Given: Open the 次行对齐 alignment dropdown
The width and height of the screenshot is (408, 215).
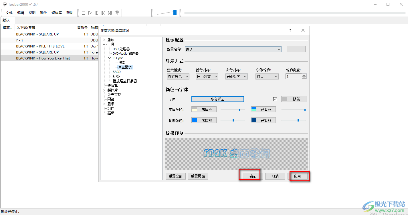Looking at the screenshot, I should tap(236, 77).
